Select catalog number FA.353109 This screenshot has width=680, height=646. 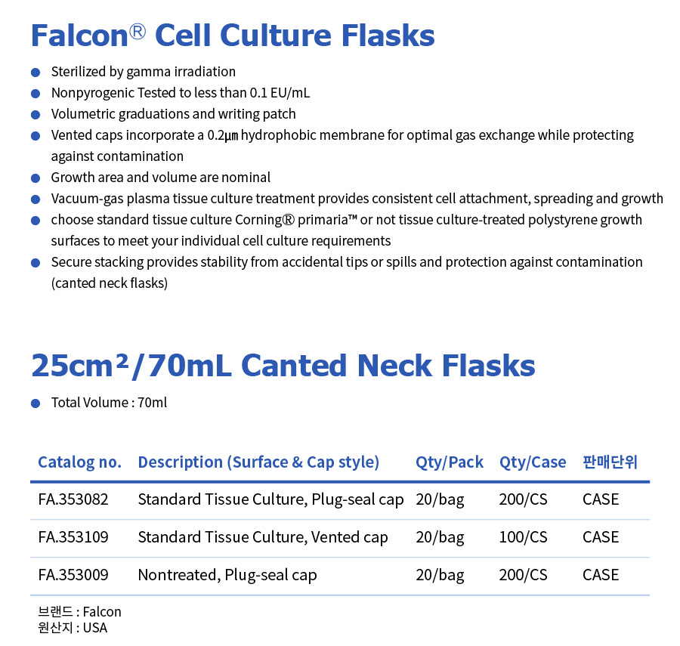tap(73, 537)
